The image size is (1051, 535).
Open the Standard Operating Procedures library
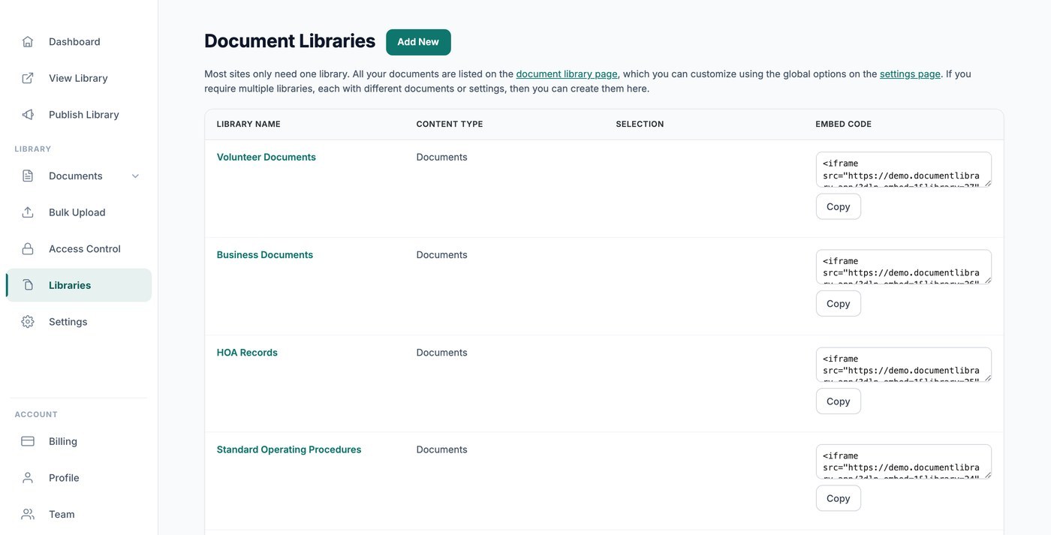pos(289,449)
